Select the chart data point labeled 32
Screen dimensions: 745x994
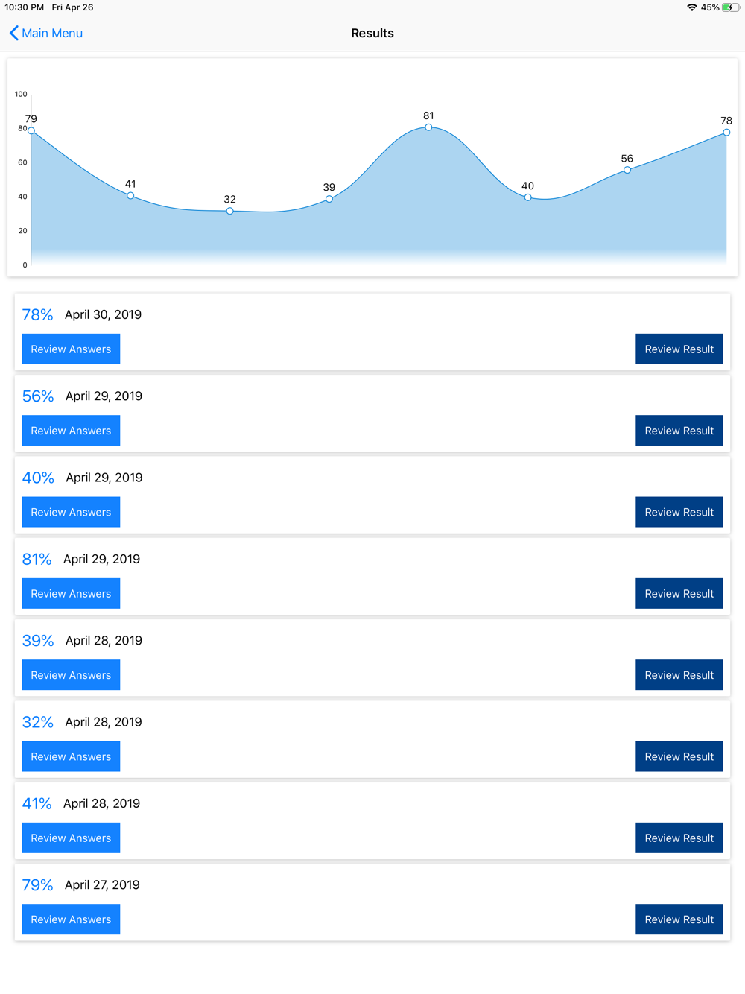[230, 211]
